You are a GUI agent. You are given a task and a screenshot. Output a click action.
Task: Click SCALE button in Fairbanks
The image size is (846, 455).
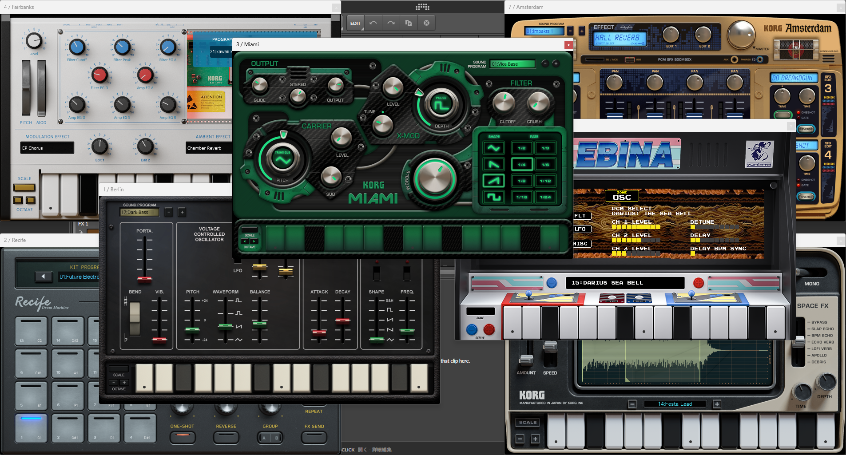[x=24, y=188]
